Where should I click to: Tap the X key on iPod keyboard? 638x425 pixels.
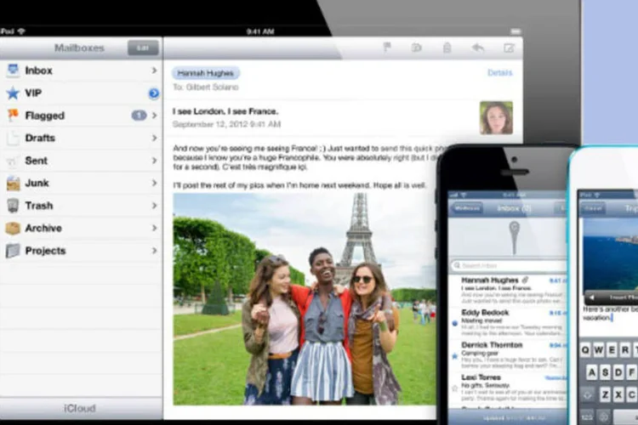point(619,394)
